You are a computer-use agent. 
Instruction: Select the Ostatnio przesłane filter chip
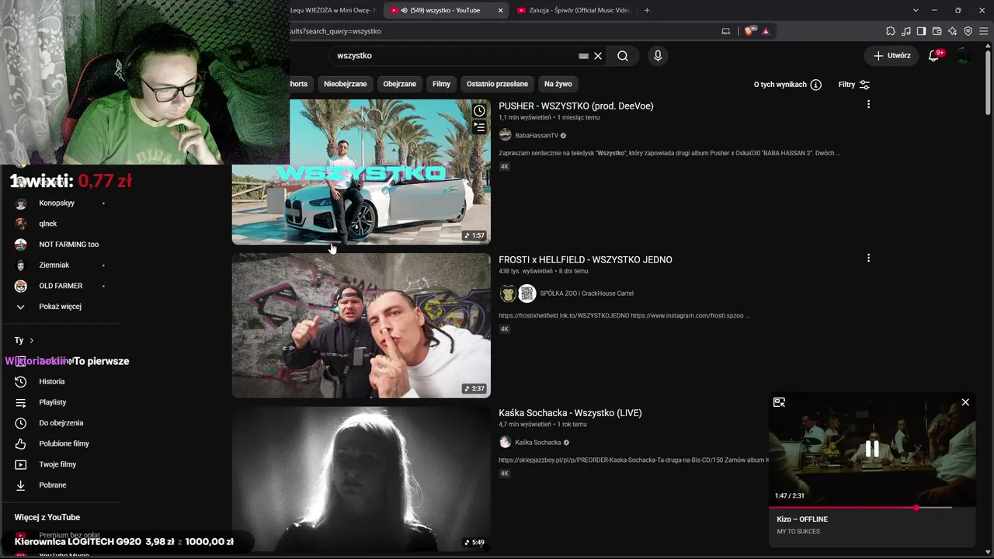click(x=497, y=84)
